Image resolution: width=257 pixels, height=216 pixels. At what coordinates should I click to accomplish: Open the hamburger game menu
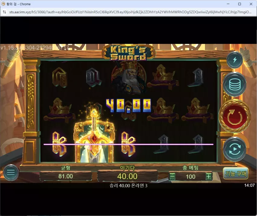point(11,173)
